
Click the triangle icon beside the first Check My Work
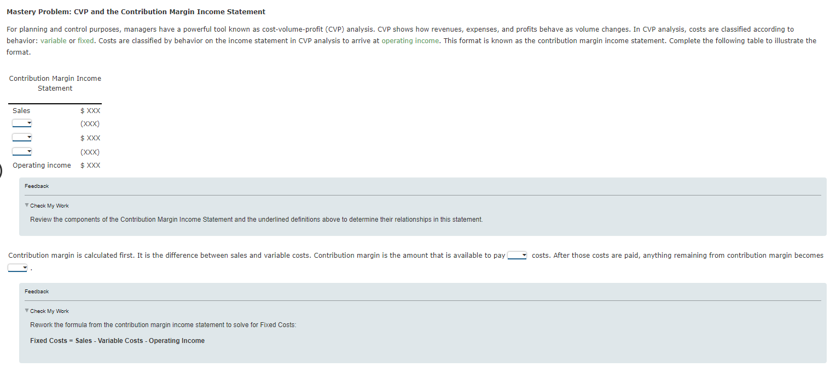26,205
